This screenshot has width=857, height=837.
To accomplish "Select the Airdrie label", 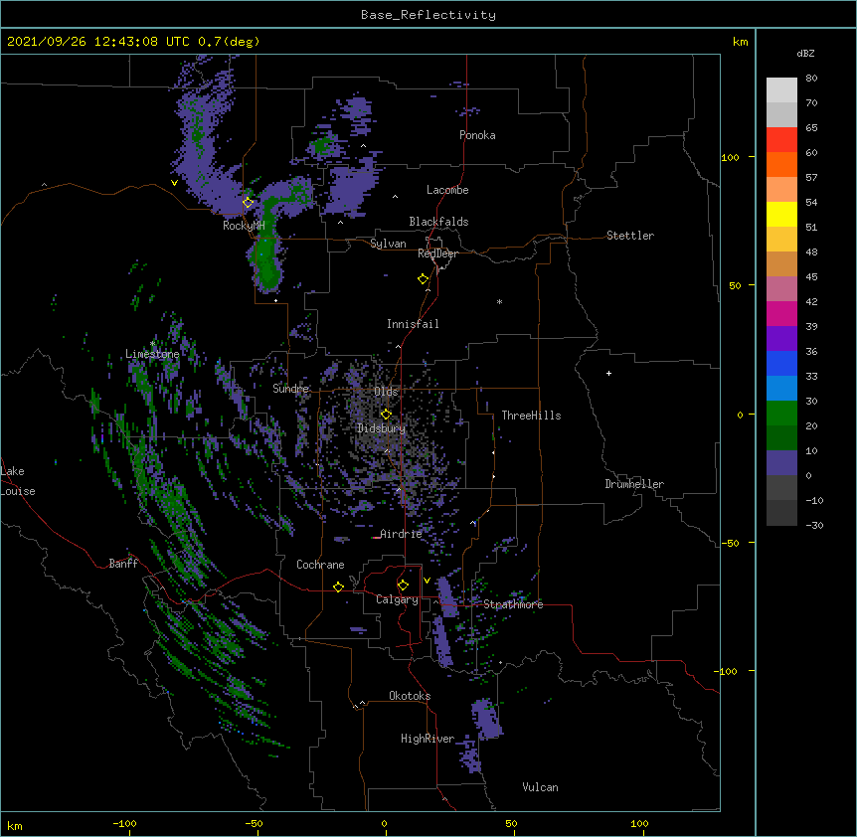I will (401, 534).
